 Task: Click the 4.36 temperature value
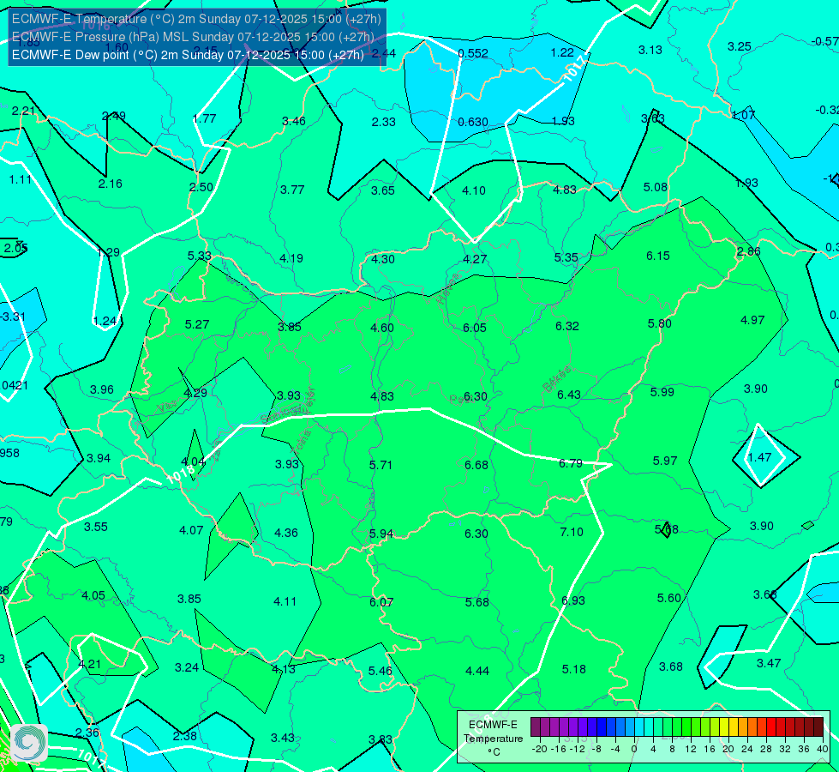click(x=286, y=533)
